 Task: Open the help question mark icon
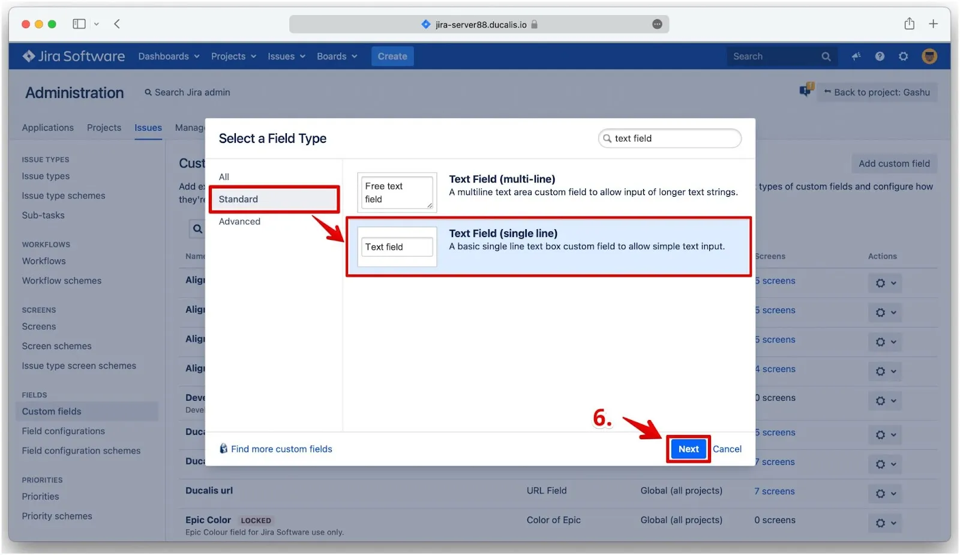point(880,56)
